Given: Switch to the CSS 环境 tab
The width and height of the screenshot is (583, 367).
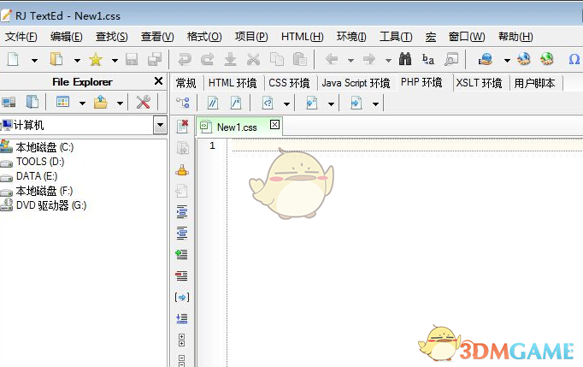Looking at the screenshot, I should [x=289, y=83].
